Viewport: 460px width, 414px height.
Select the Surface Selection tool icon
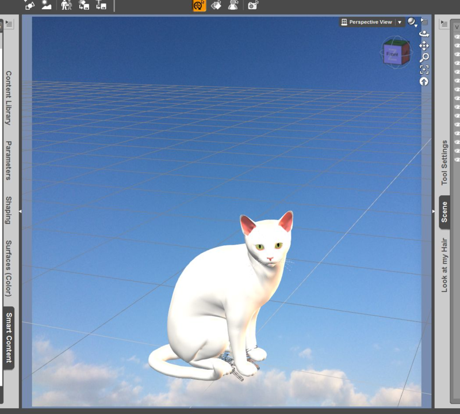(x=216, y=5)
